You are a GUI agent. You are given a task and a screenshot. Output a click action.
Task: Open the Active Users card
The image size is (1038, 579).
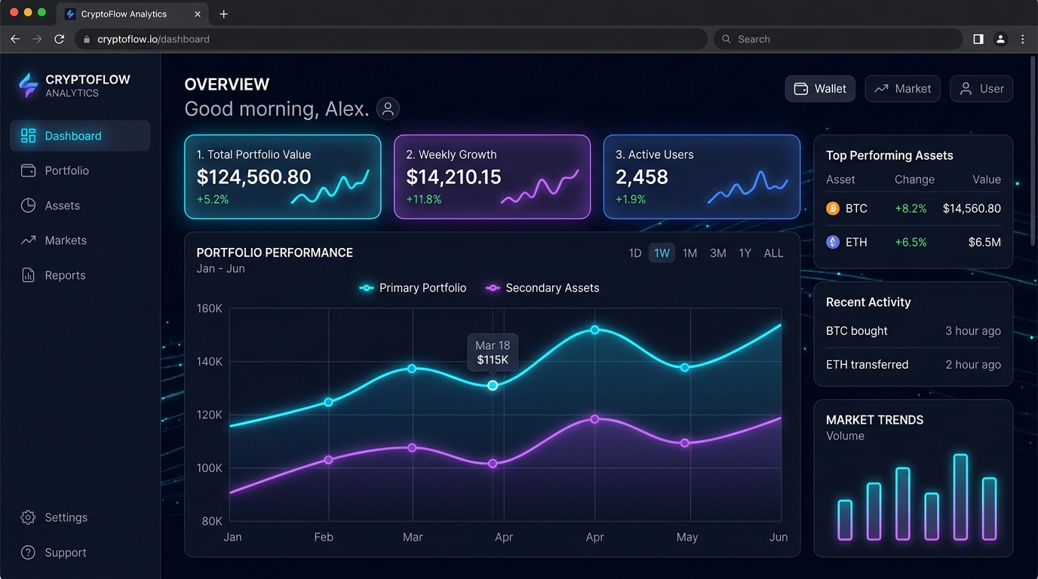(x=702, y=177)
